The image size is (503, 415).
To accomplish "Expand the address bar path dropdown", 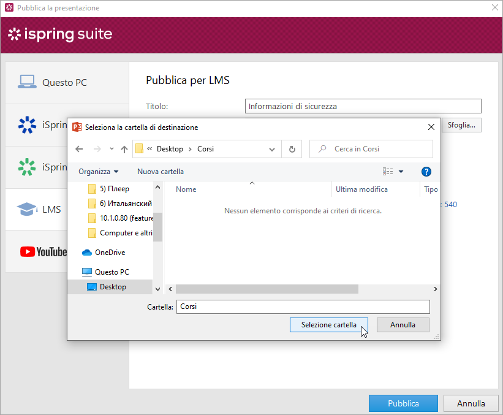I will (272, 149).
